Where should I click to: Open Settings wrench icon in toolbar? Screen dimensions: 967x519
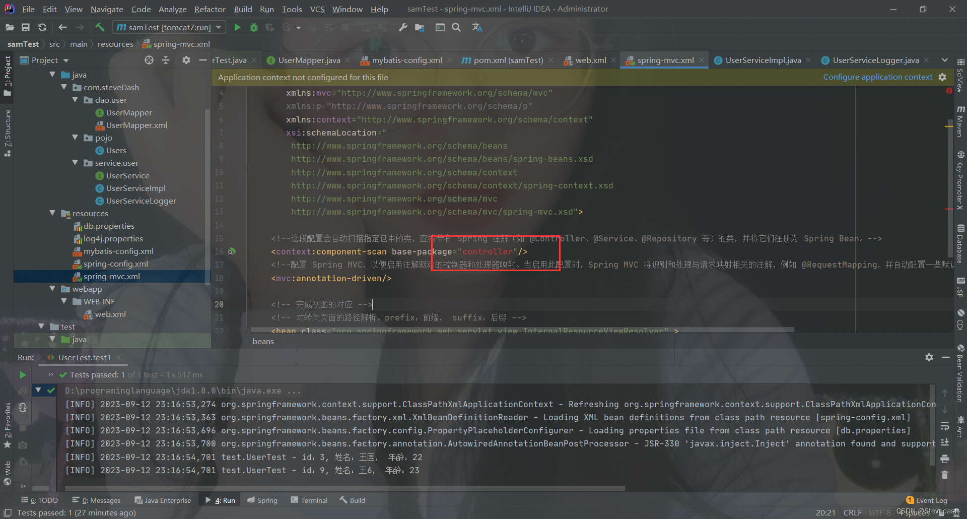coord(403,27)
